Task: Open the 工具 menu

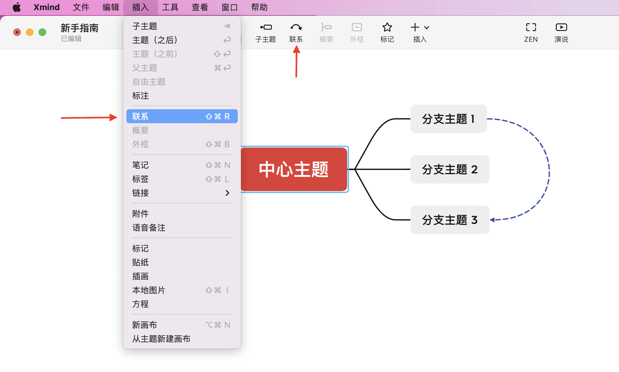Action: (x=170, y=7)
